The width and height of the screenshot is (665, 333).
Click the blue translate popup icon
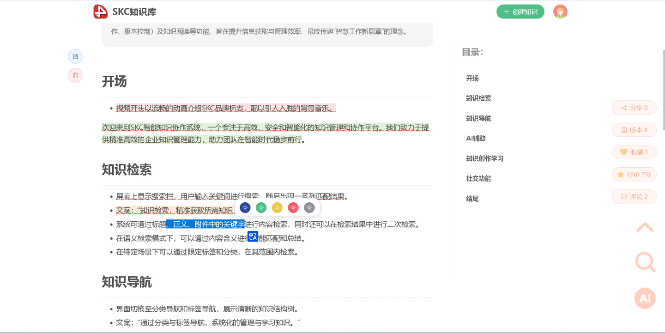tap(253, 236)
